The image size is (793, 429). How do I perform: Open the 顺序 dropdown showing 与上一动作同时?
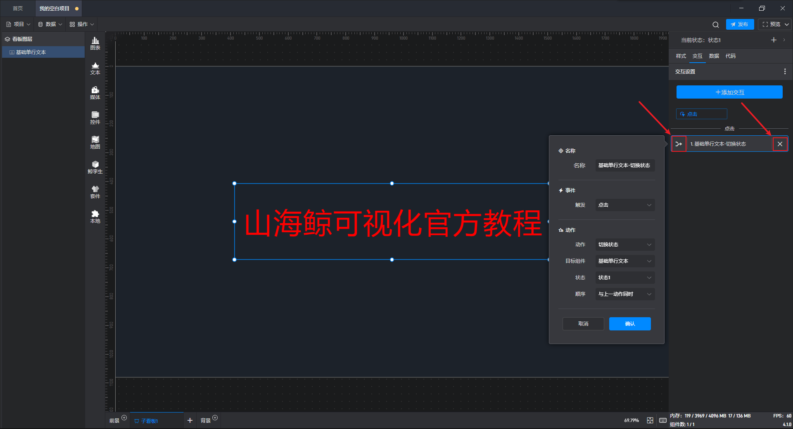pos(625,294)
